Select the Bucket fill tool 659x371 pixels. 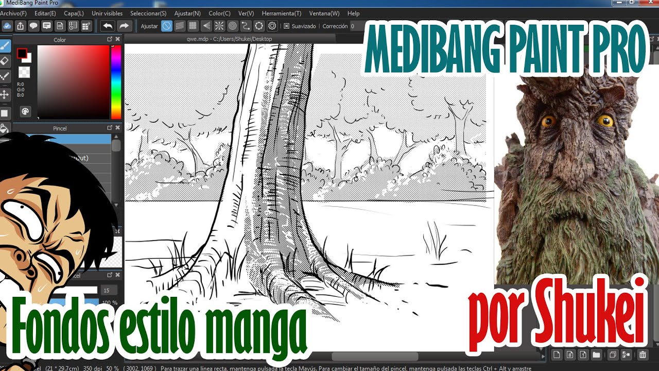(x=4, y=128)
